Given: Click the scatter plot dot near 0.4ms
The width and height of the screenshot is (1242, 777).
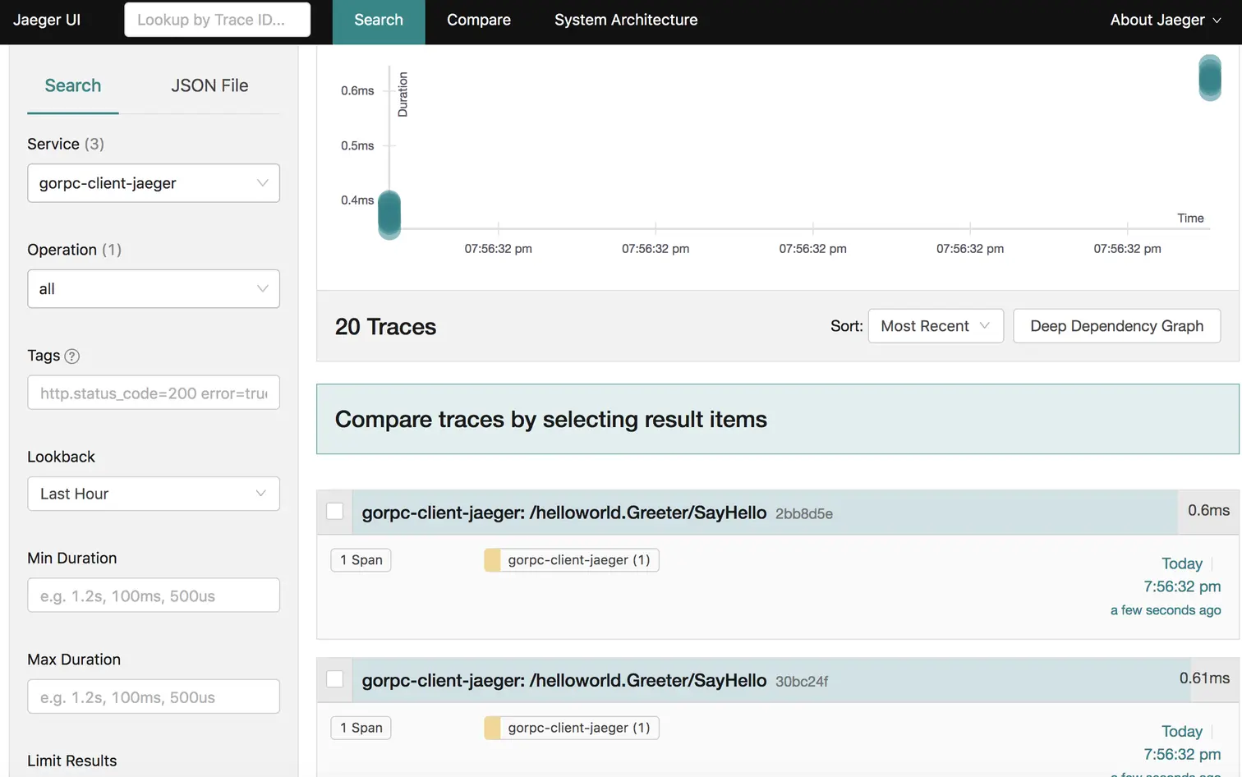Looking at the screenshot, I should (389, 214).
